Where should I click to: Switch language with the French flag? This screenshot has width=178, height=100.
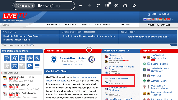pyautogui.click(x=157, y=19)
